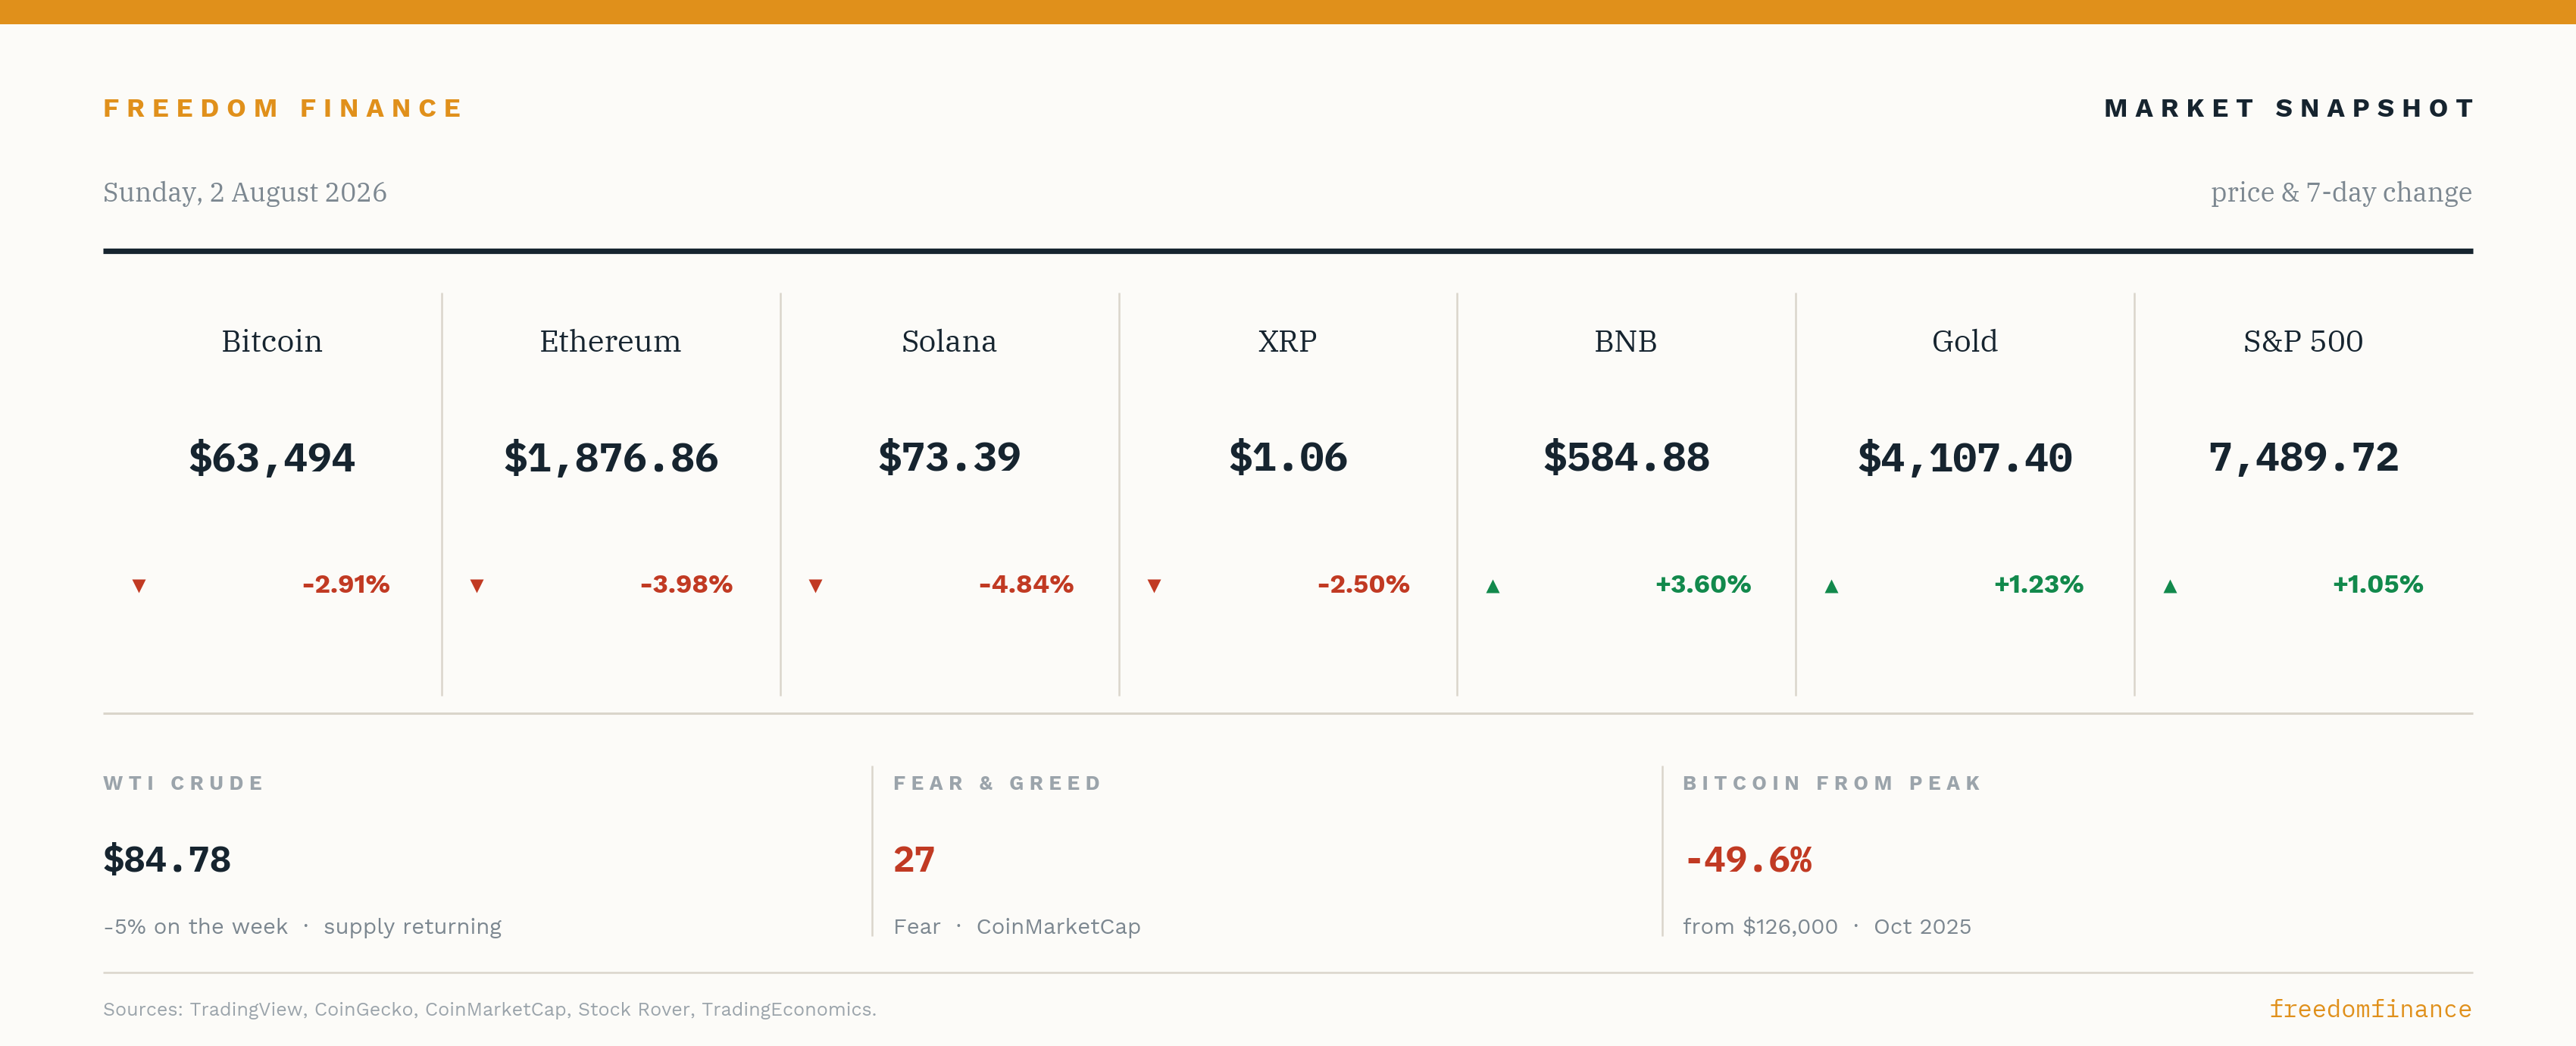Click the WTI Crude price $84.78

point(167,860)
